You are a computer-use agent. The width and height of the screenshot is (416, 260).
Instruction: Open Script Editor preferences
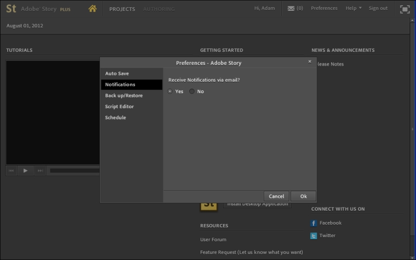[x=132, y=107]
